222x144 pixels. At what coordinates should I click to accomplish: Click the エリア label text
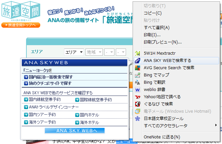pos(37,52)
